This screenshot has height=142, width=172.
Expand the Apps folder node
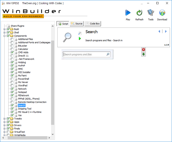tap(5, 122)
